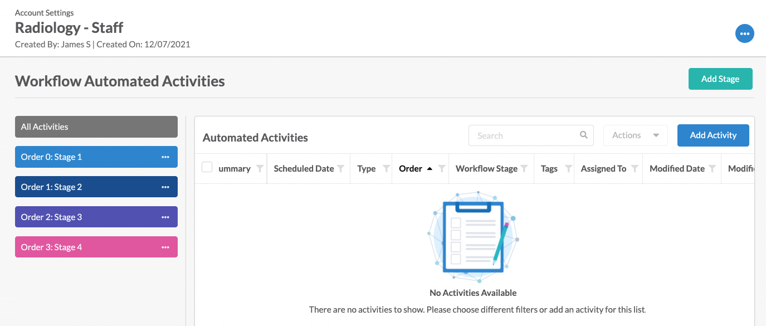Filter the Assigned To column
Image resolution: width=766 pixels, height=326 pixels.
[x=635, y=169]
